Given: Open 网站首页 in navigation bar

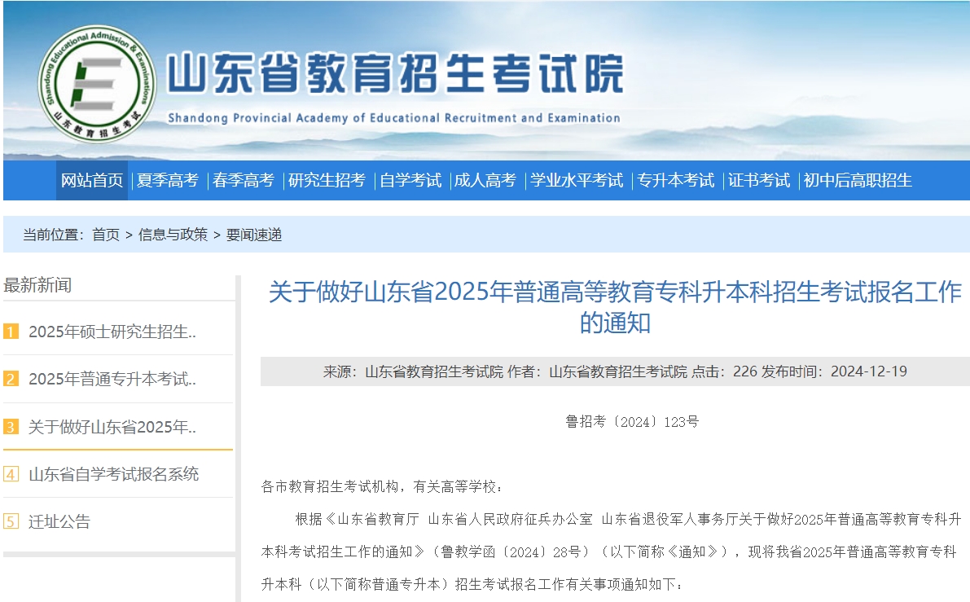Looking at the screenshot, I should 92,181.
